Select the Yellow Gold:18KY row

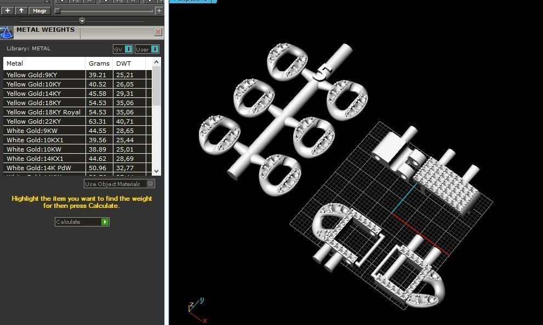click(78, 103)
